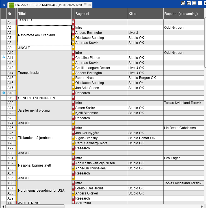Select the DAGSNYTT 18 P2 MANDAG tab
Viewport: 206px width, 208px height.
click(48, 5)
